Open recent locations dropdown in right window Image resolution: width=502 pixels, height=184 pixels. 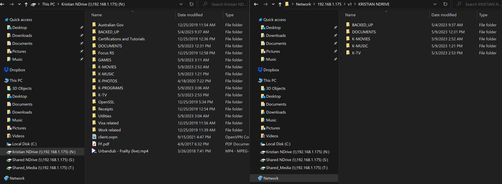(x=273, y=4)
